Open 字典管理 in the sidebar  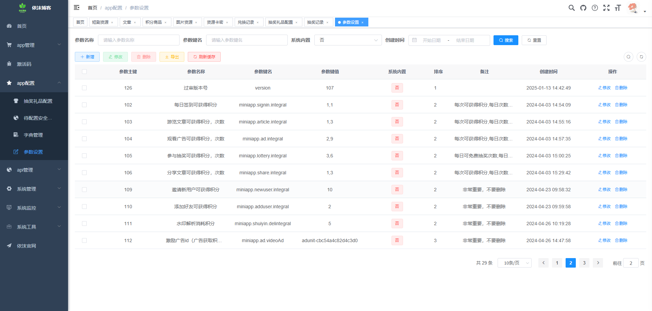[x=33, y=135]
